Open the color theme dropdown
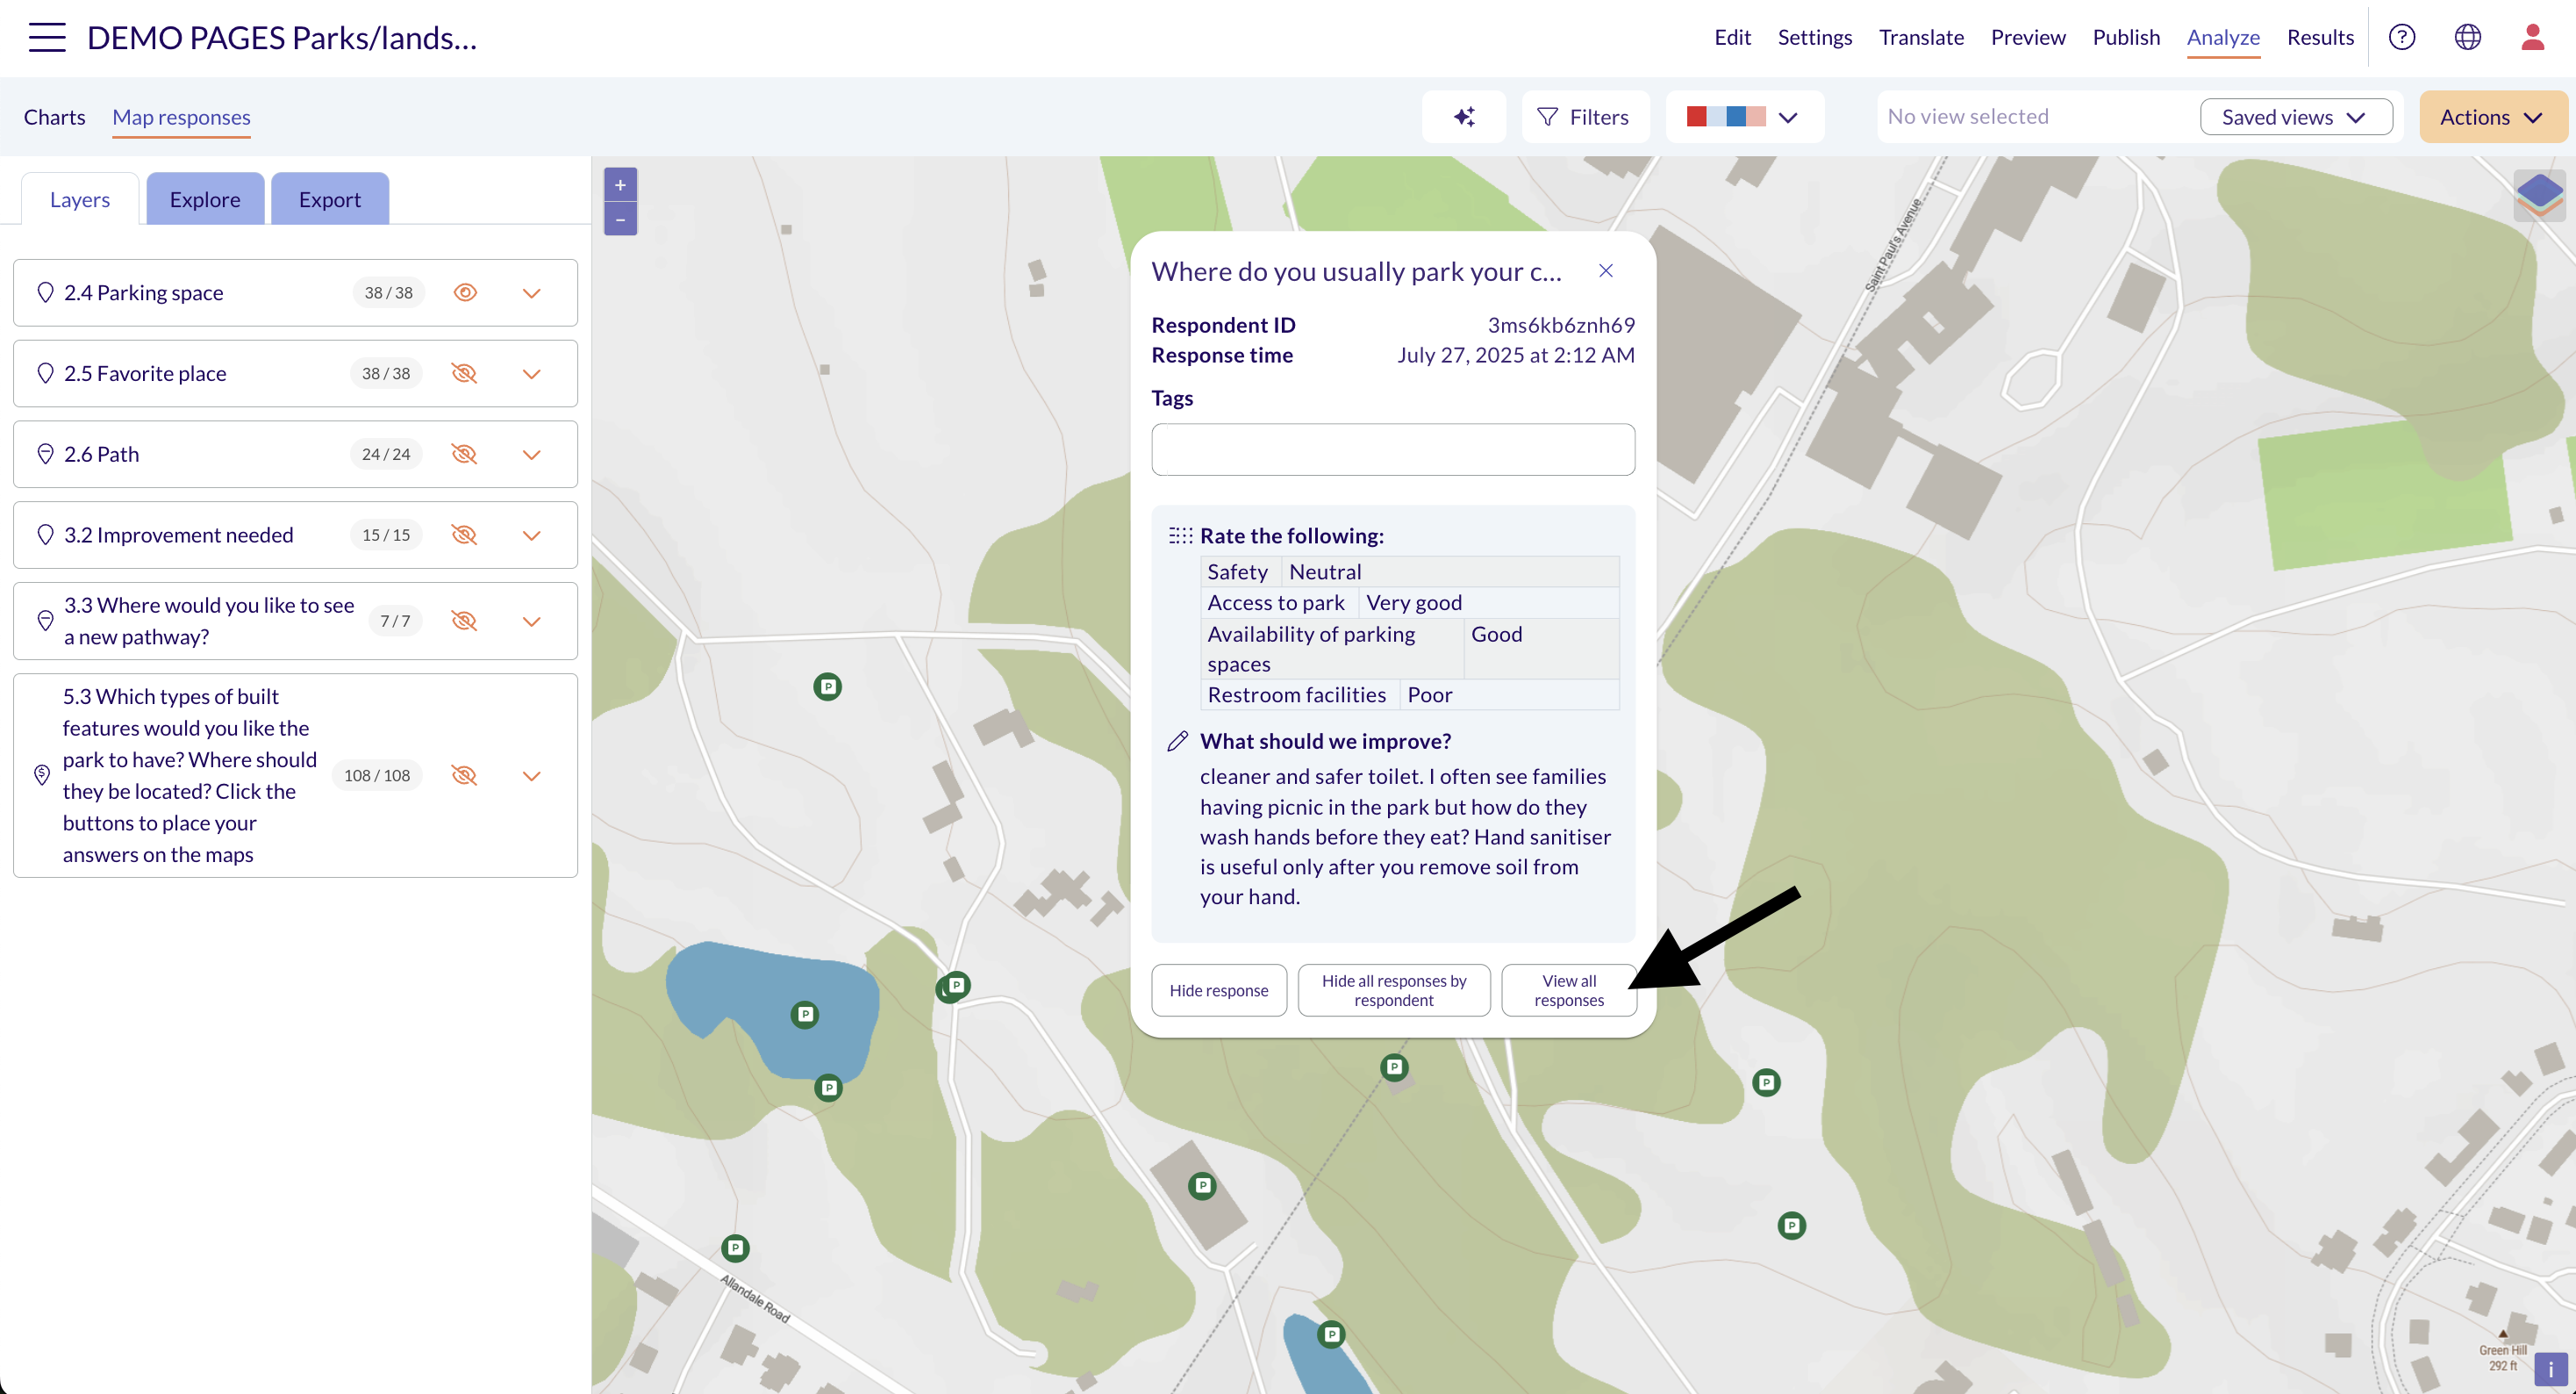 [1744, 117]
